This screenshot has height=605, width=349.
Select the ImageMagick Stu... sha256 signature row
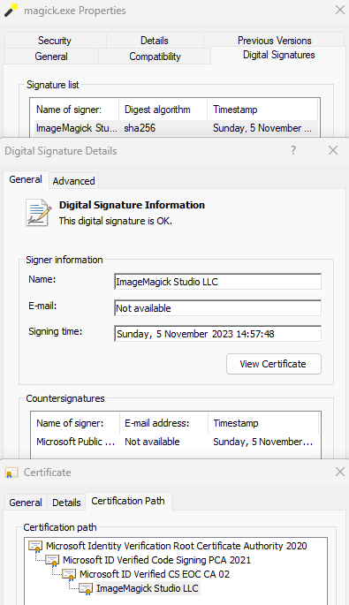pos(175,128)
